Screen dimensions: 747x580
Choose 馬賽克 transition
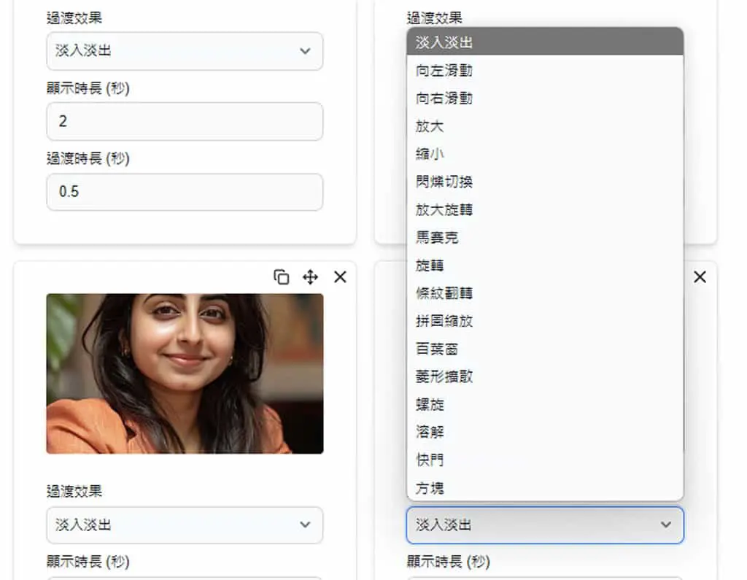(545, 237)
